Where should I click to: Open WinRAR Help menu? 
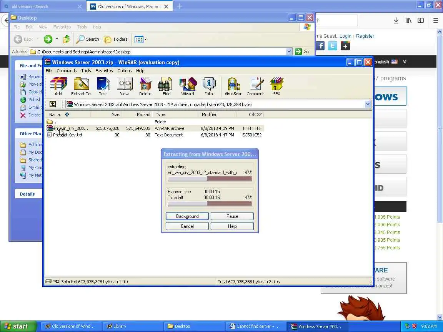tap(140, 71)
